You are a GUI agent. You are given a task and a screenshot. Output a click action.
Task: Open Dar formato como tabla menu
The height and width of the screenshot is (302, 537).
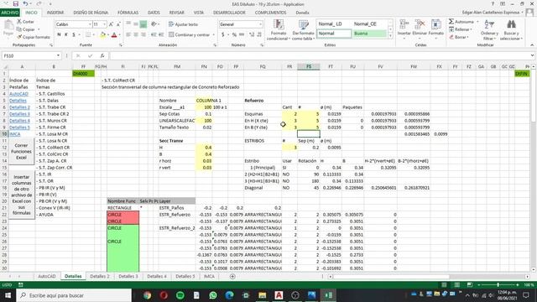(303, 30)
